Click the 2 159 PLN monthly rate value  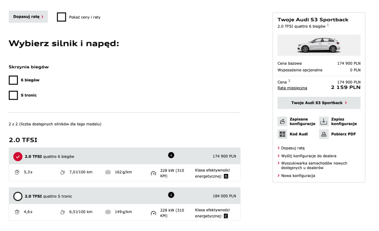pyautogui.click(x=346, y=88)
